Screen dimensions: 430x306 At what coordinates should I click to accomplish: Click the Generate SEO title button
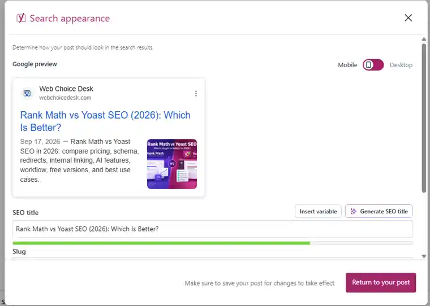click(x=379, y=211)
